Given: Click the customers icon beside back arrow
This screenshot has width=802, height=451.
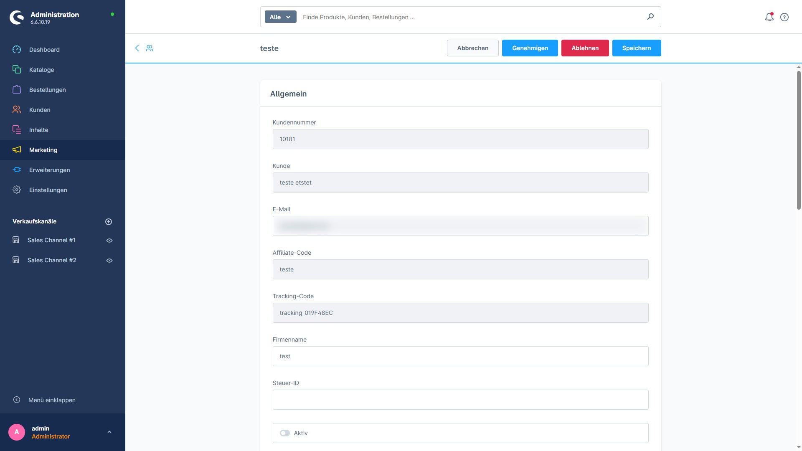Looking at the screenshot, I should click(150, 48).
